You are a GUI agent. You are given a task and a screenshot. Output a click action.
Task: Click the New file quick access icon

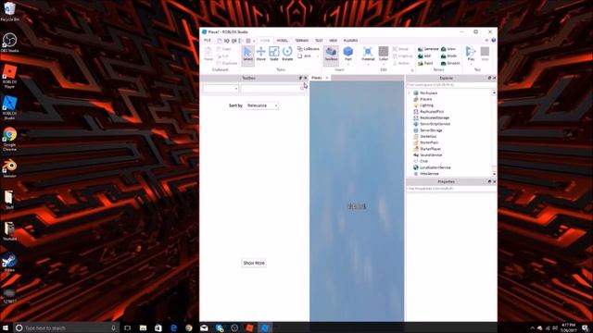click(x=220, y=41)
